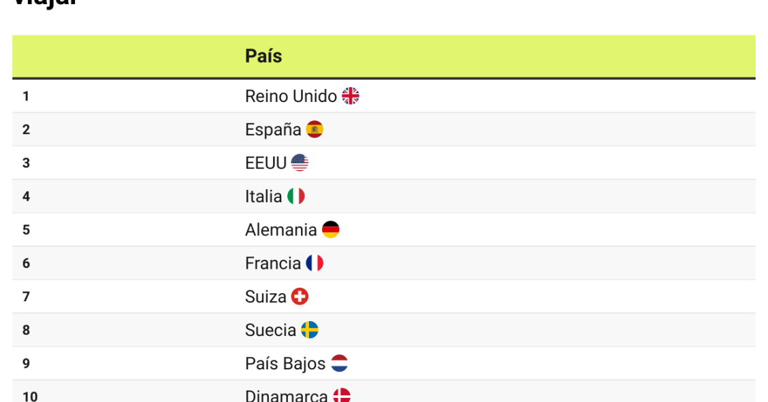
Task: Click rank number 2 in first column
Action: [x=27, y=130]
